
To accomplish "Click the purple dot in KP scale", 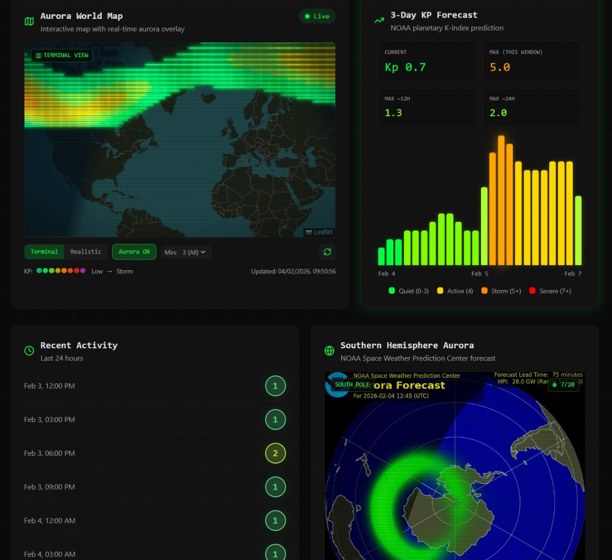I will coord(83,271).
